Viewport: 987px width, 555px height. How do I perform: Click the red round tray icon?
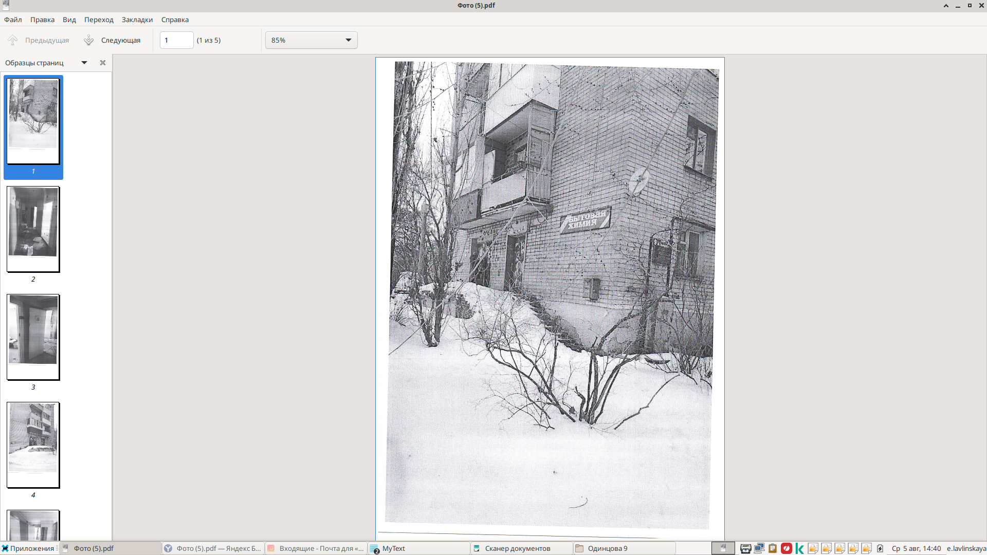click(787, 548)
